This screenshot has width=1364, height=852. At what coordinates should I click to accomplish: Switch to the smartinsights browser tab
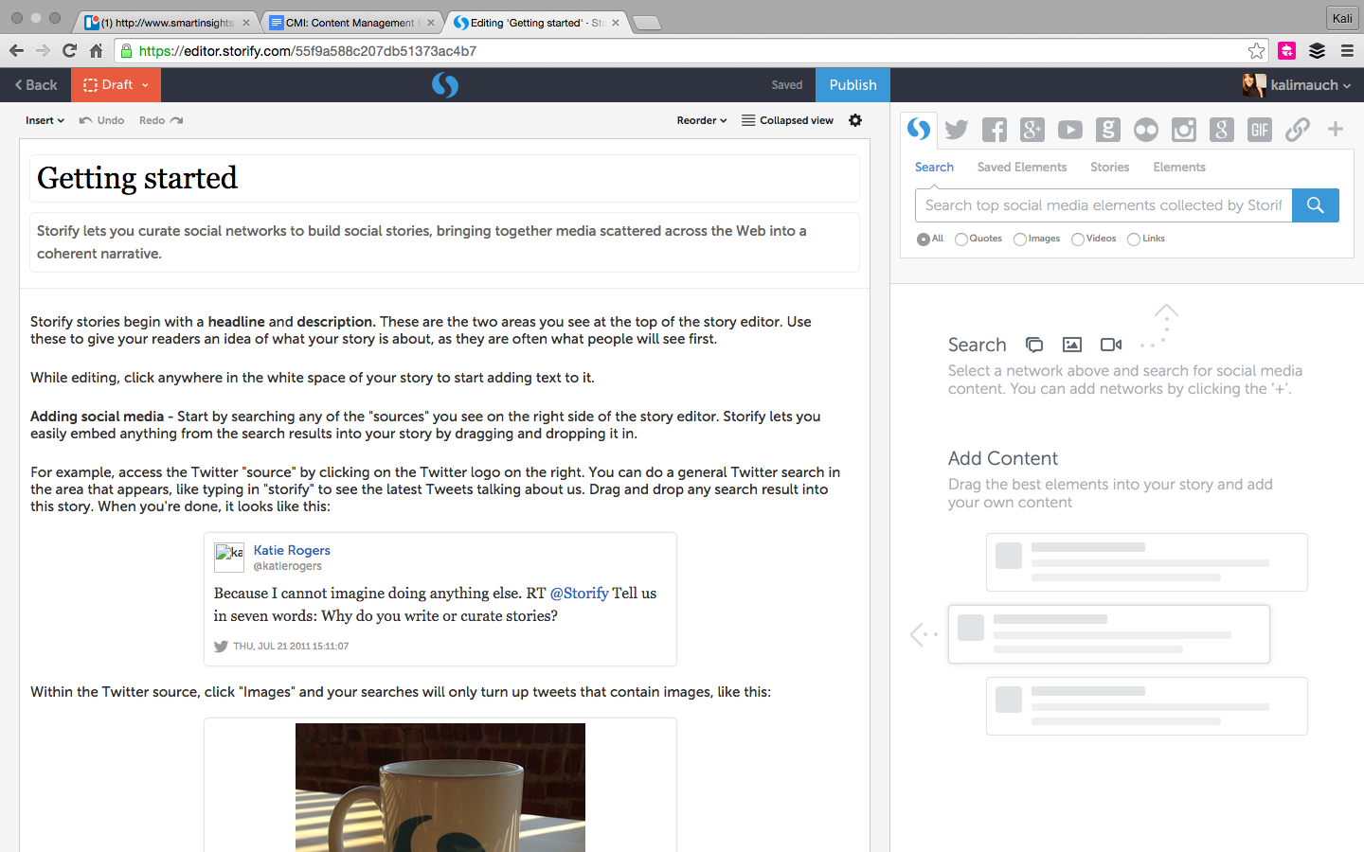pos(166,22)
